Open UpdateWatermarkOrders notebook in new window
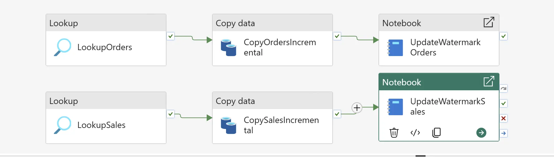 [x=489, y=22]
